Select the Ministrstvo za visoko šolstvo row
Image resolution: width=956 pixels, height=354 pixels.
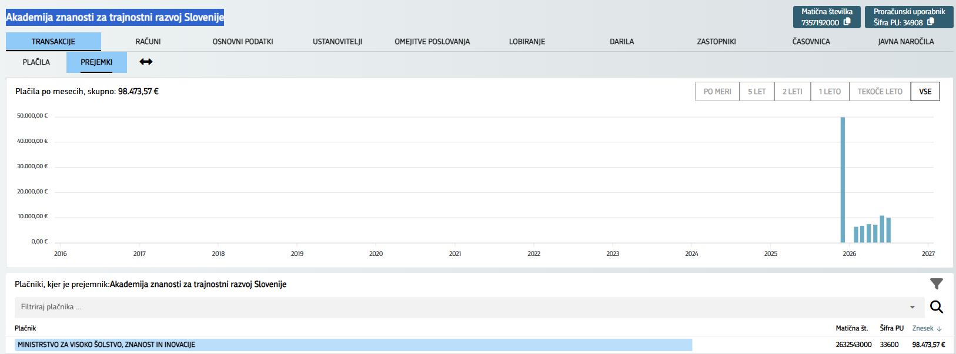(480, 345)
